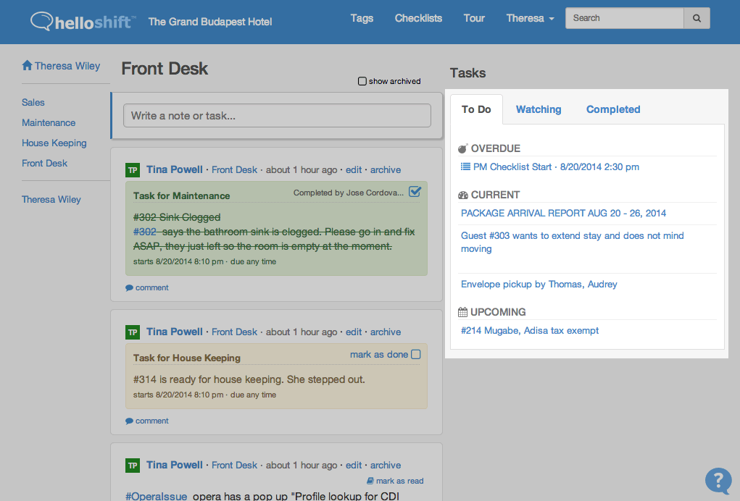Click the search magnifier button
Screen dimensions: 740x501
click(697, 18)
